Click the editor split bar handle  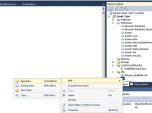(103, 8)
